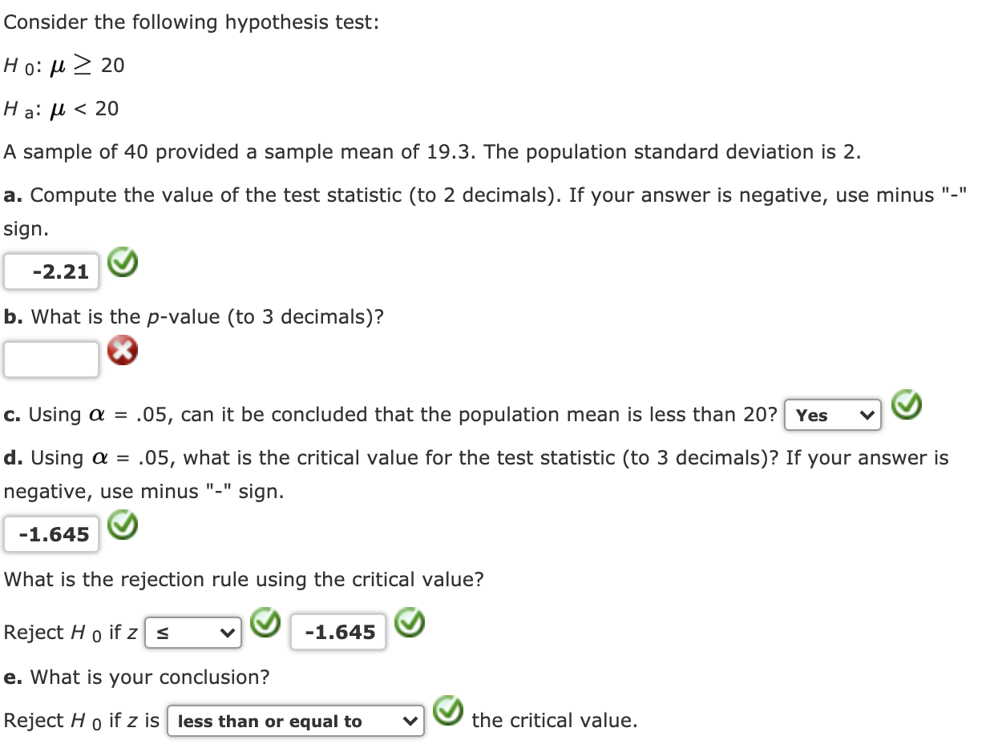986x756 pixels.
Task: Click the green checkmark beside the rejection rule value
Action: [409, 623]
